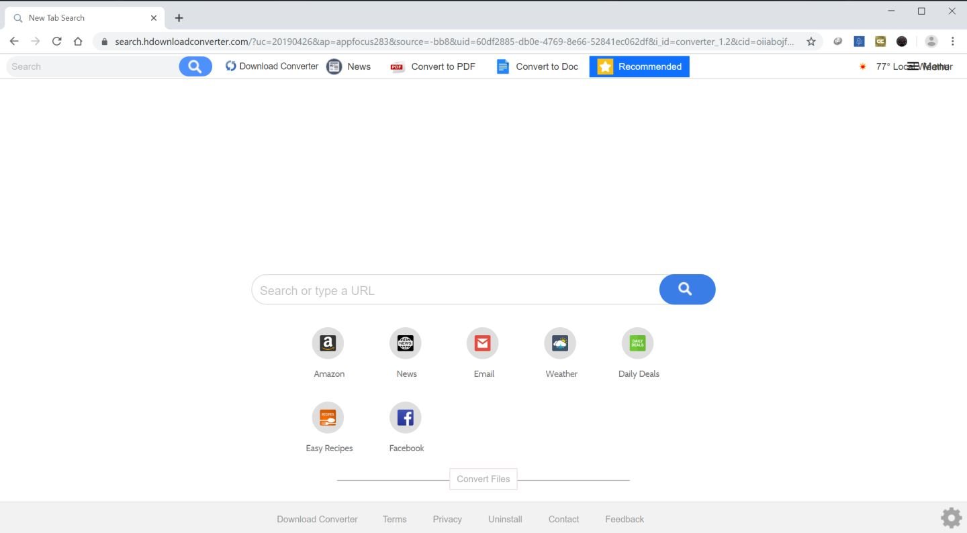Open the Chrome three-dot menu
The height and width of the screenshot is (533, 967).
pyautogui.click(x=952, y=42)
